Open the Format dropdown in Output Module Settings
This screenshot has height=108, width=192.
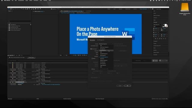click(106, 44)
